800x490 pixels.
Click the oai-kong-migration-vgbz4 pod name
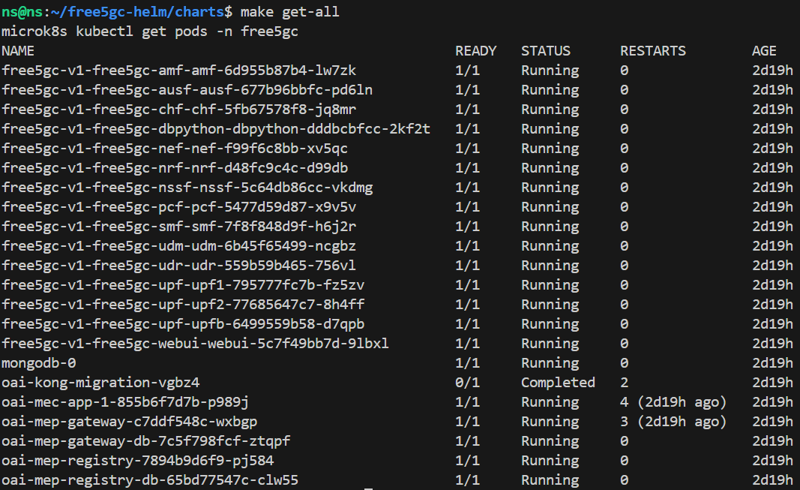tap(100, 382)
